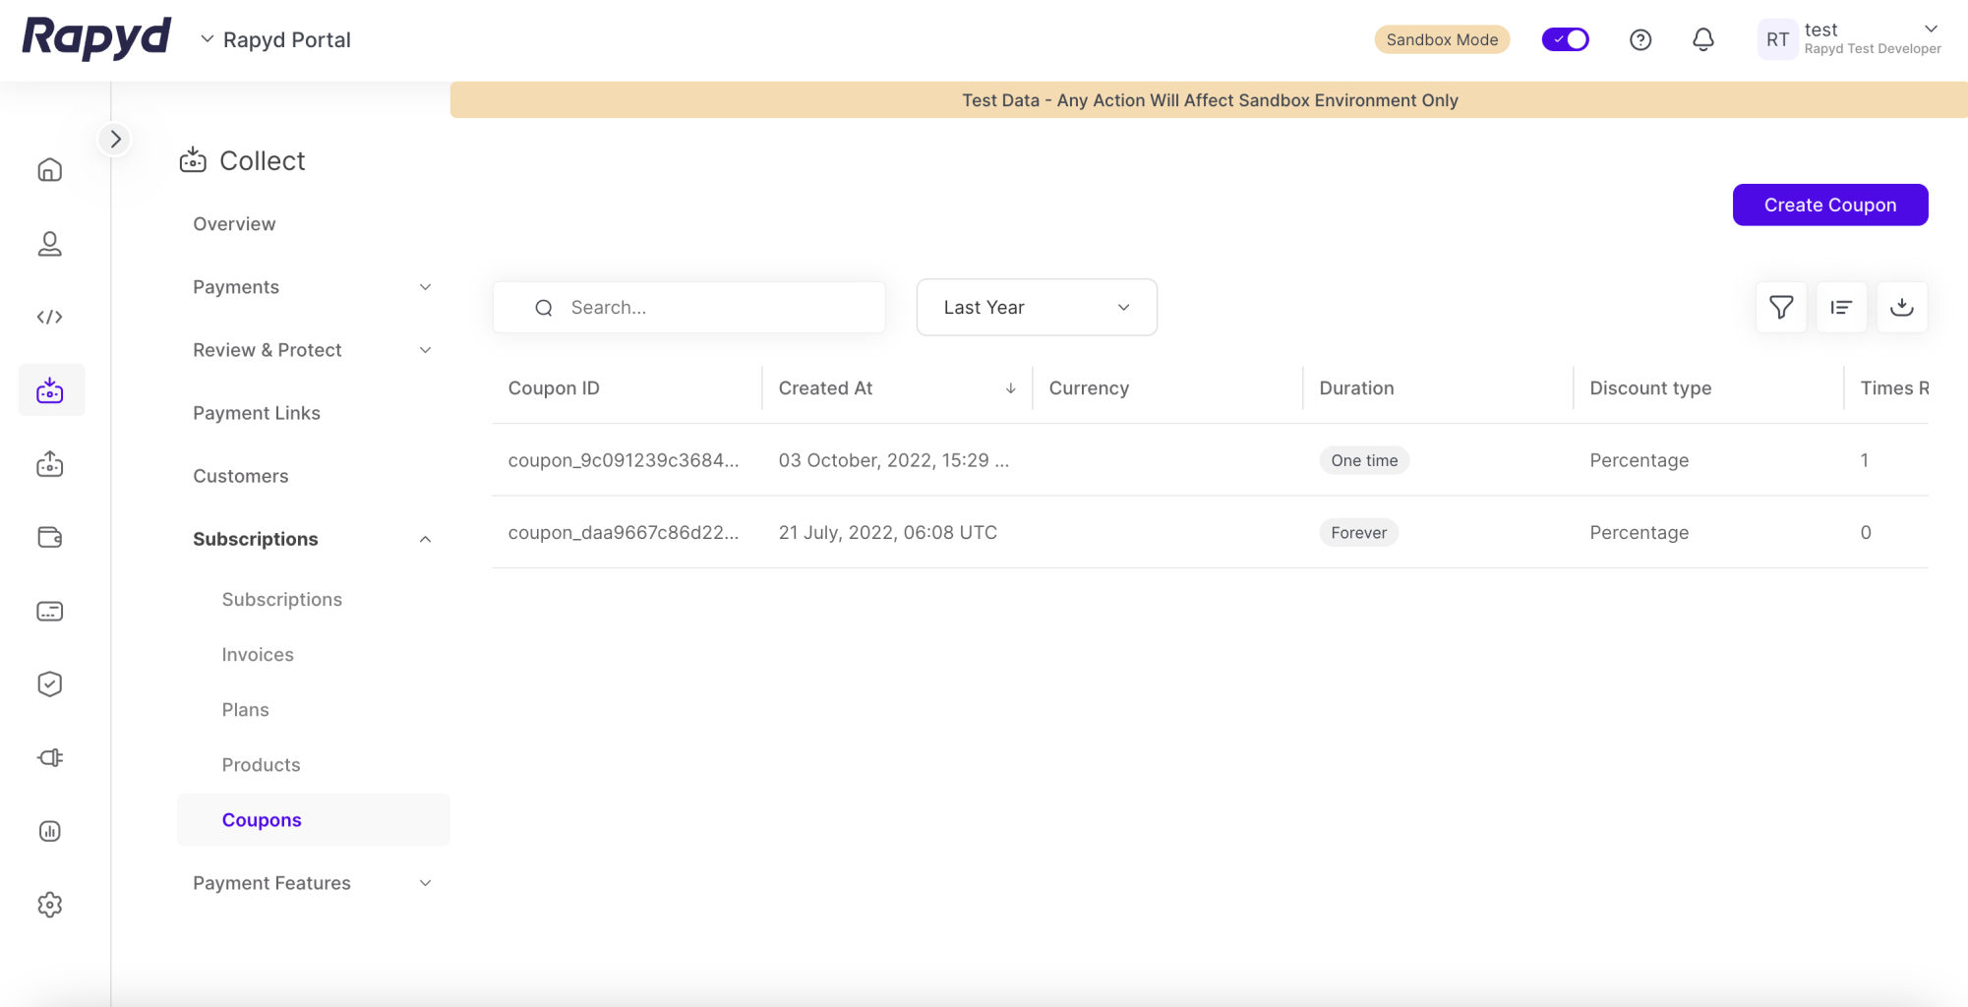Select Payment Links in Collect menu

[257, 413]
